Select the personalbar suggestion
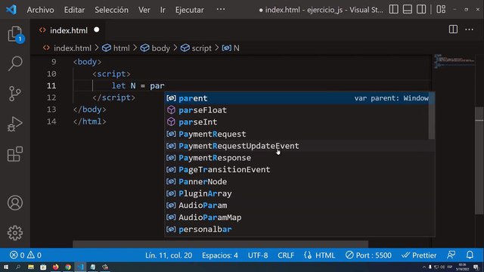 [299, 230]
